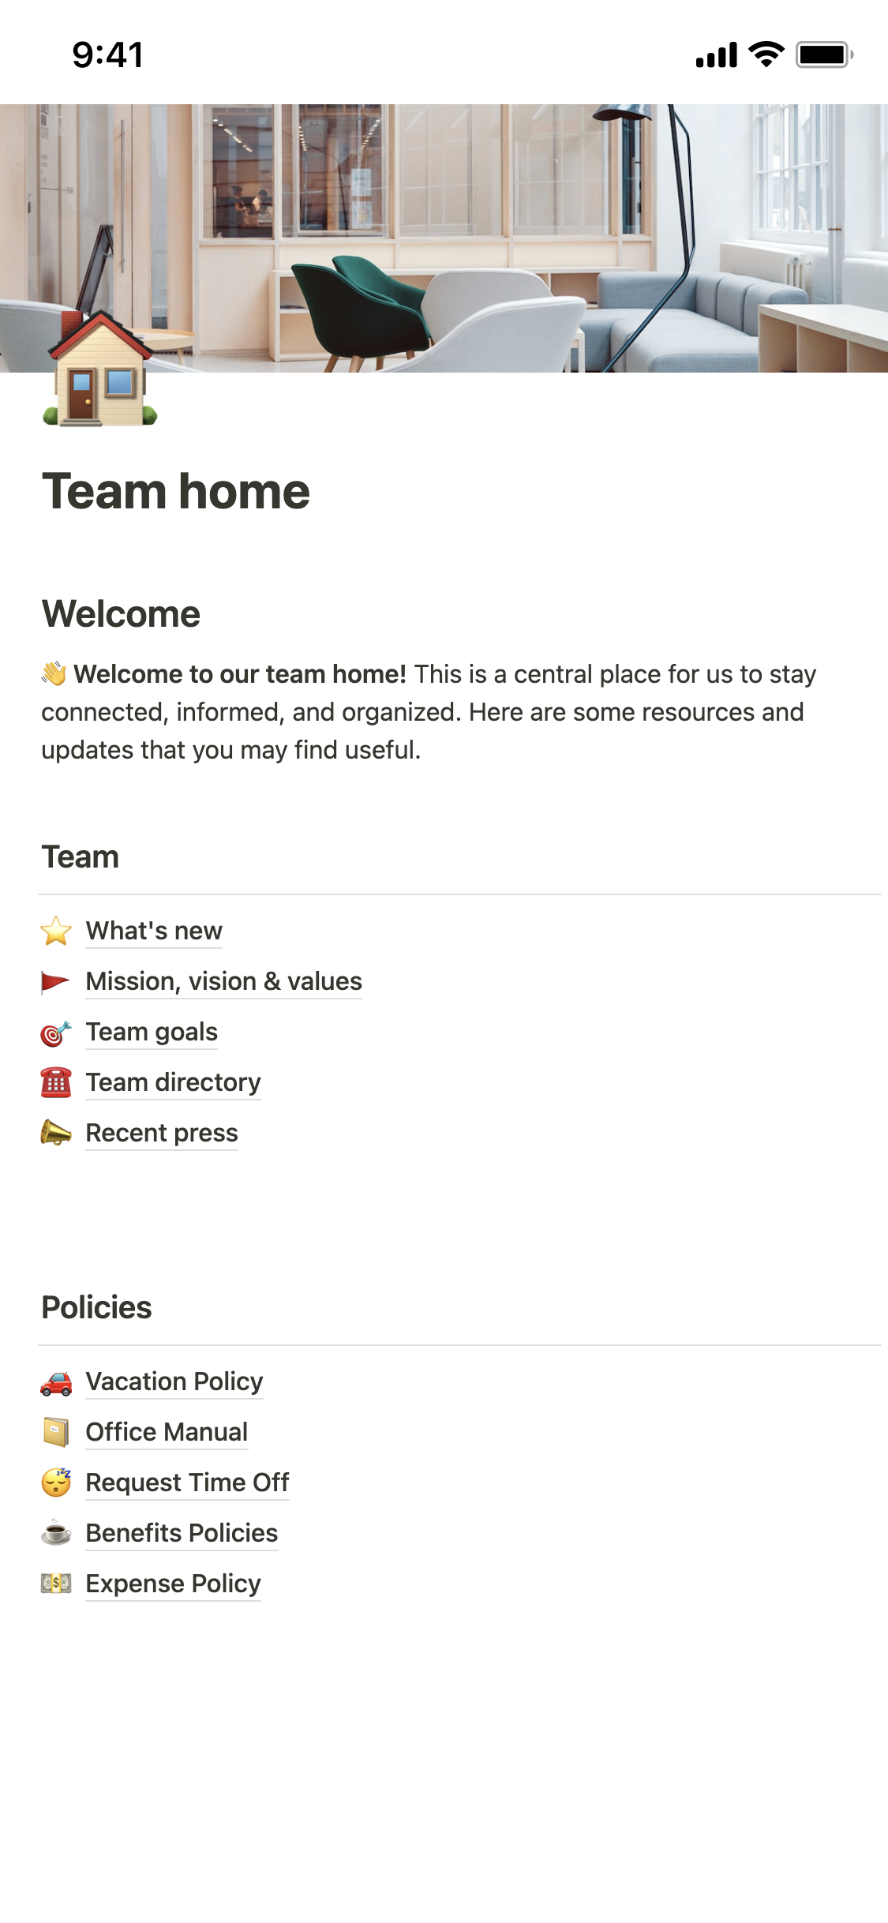This screenshot has width=888, height=1923.
Task: Go to the Team goals page
Action: coord(152,1033)
